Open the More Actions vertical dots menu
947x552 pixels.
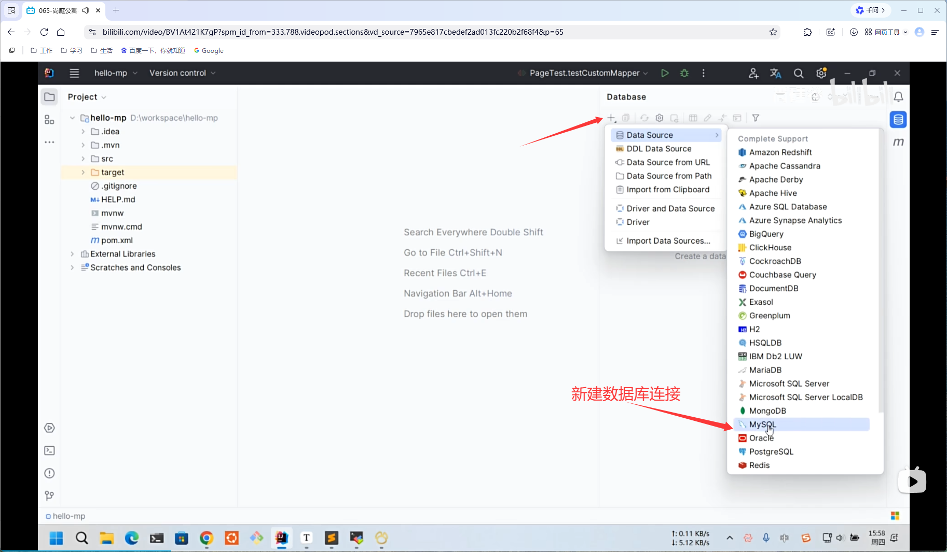click(x=704, y=73)
